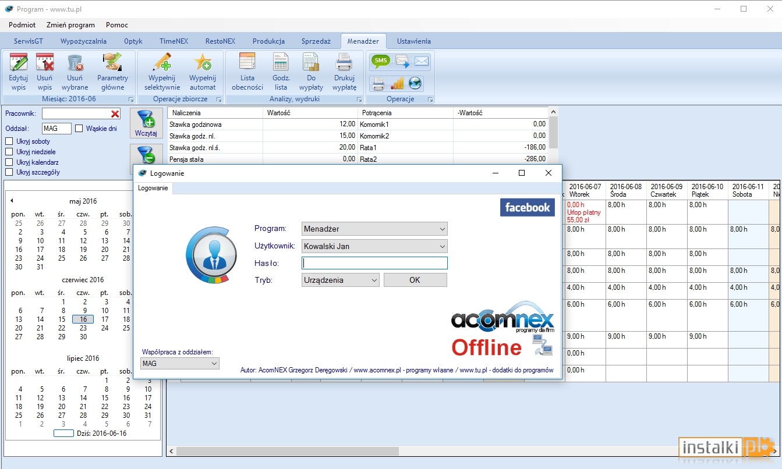782x469 pixels.
Task: Switch to the Ustawienia tab
Action: click(414, 41)
